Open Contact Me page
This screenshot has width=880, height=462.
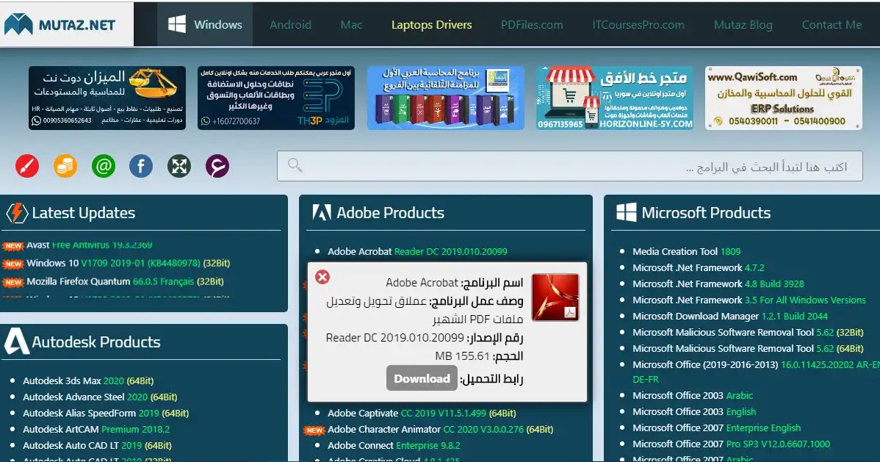click(x=832, y=25)
